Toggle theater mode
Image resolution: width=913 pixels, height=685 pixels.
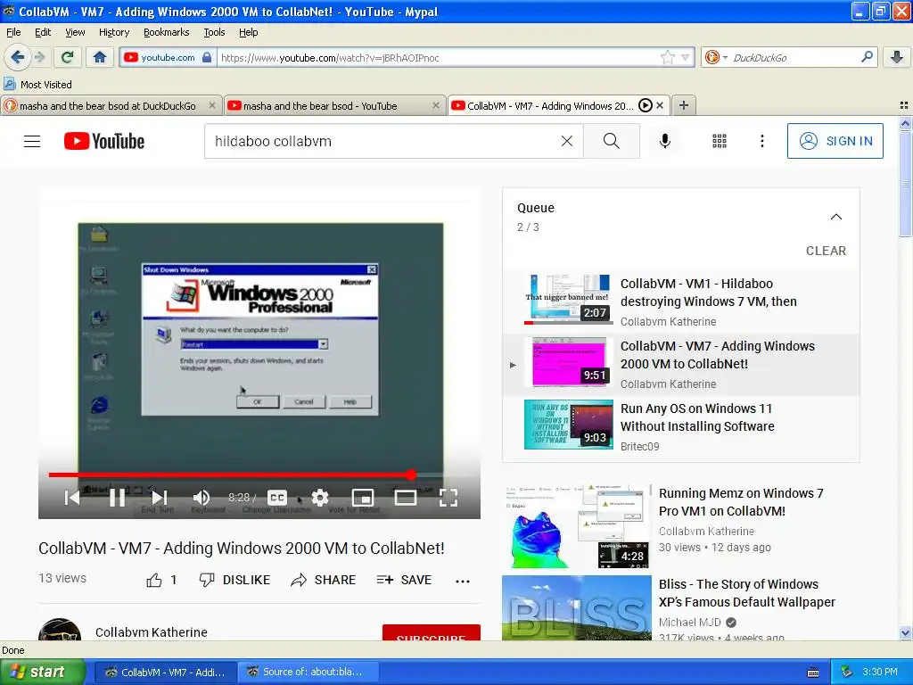pos(406,498)
